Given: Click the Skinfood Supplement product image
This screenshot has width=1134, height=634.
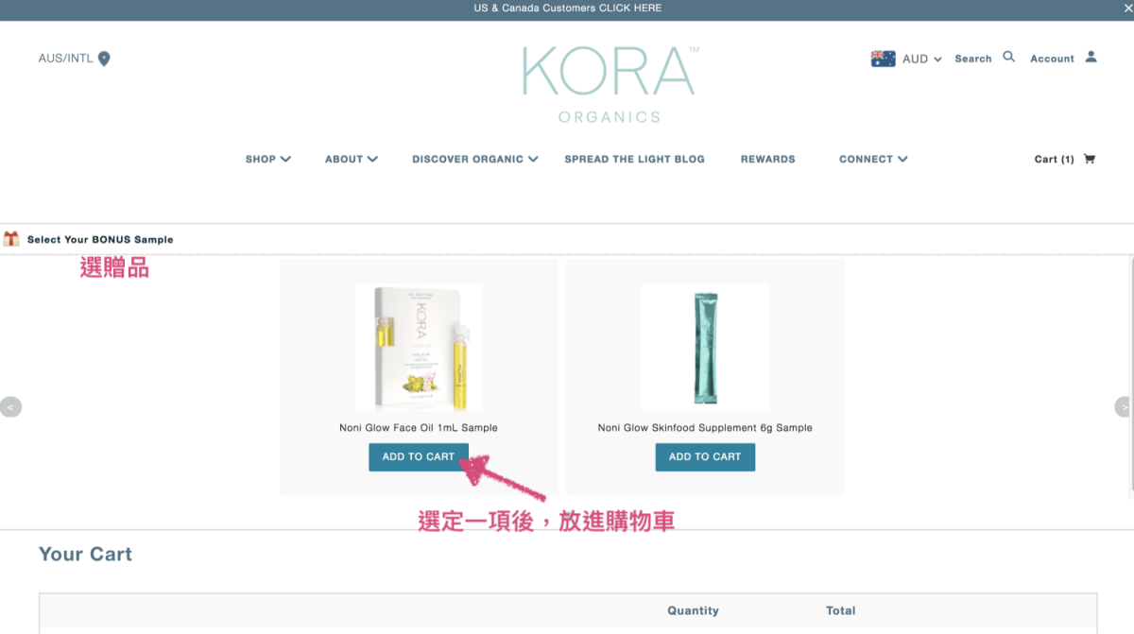Looking at the screenshot, I should pyautogui.click(x=705, y=346).
